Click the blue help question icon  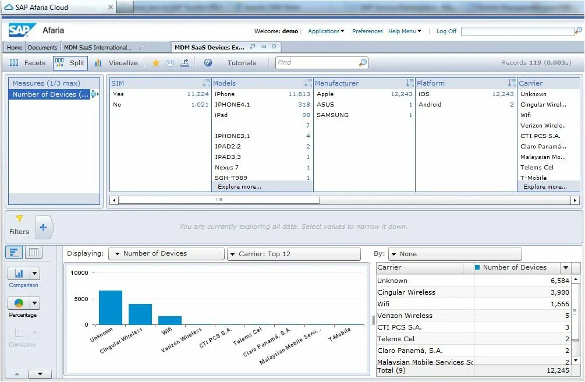(x=208, y=63)
